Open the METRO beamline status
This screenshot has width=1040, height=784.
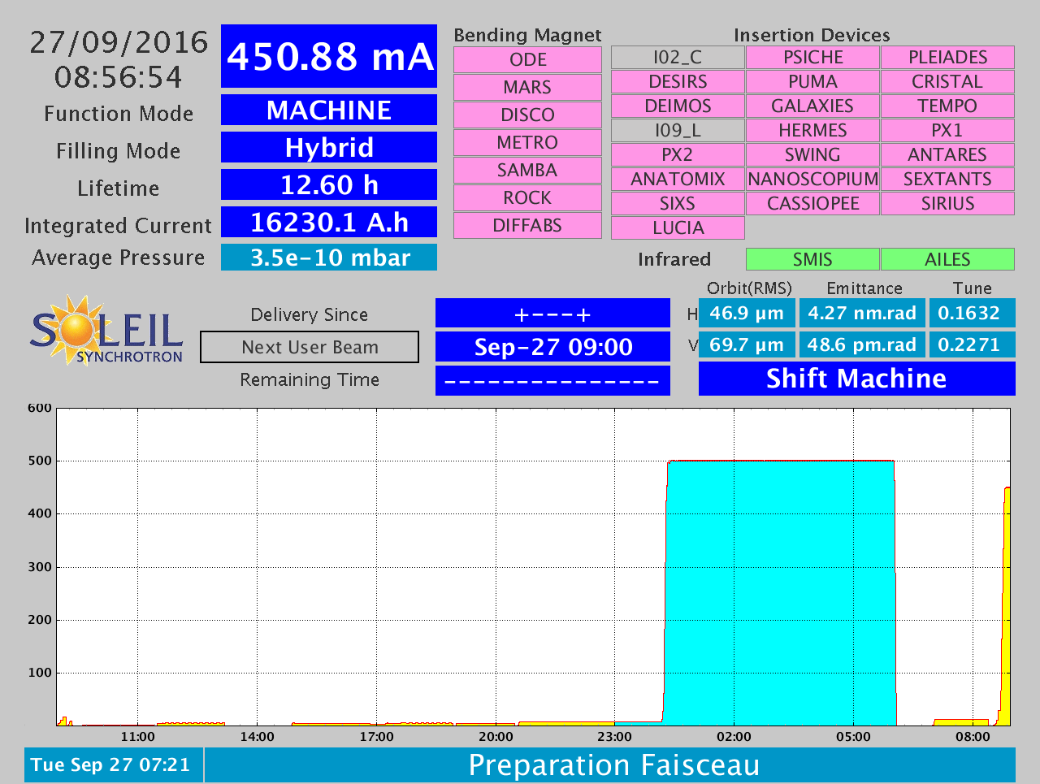click(527, 143)
